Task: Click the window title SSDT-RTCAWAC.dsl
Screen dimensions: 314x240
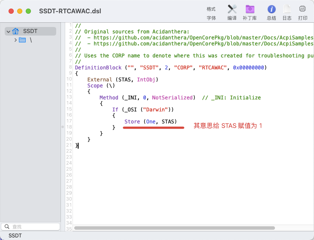Action: pos(70,11)
